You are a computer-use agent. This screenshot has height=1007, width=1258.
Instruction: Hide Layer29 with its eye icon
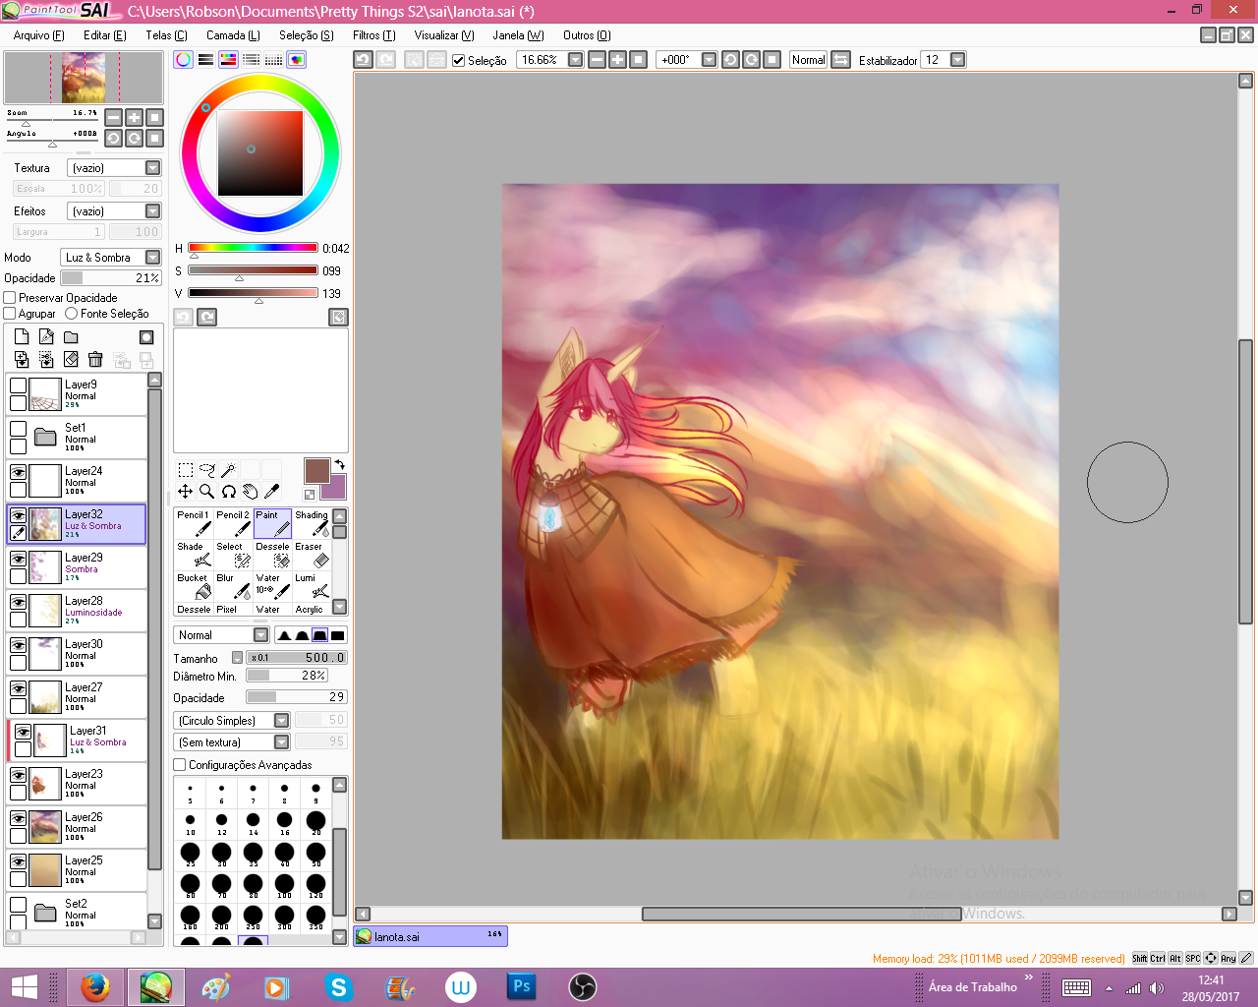[x=18, y=559]
